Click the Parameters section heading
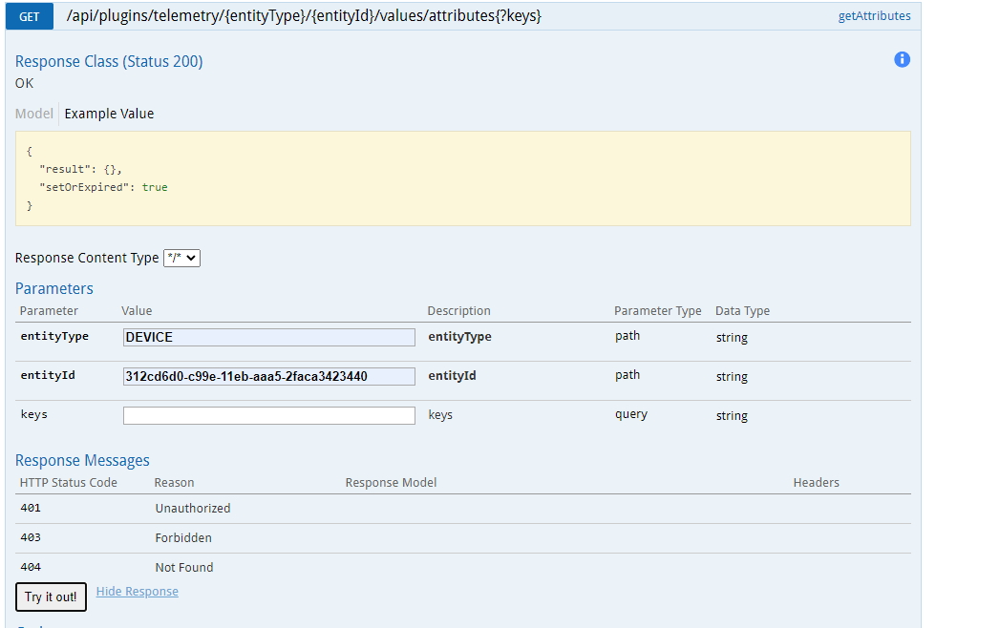The image size is (1000, 628). (x=53, y=288)
